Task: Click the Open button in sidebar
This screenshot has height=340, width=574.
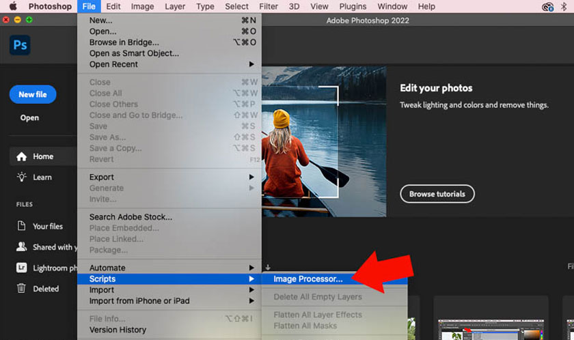Action: 29,117
